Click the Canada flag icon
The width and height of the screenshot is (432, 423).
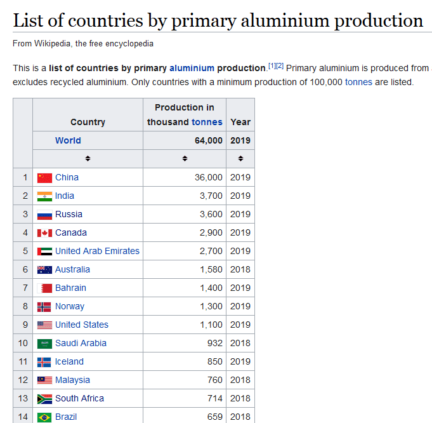coord(44,233)
